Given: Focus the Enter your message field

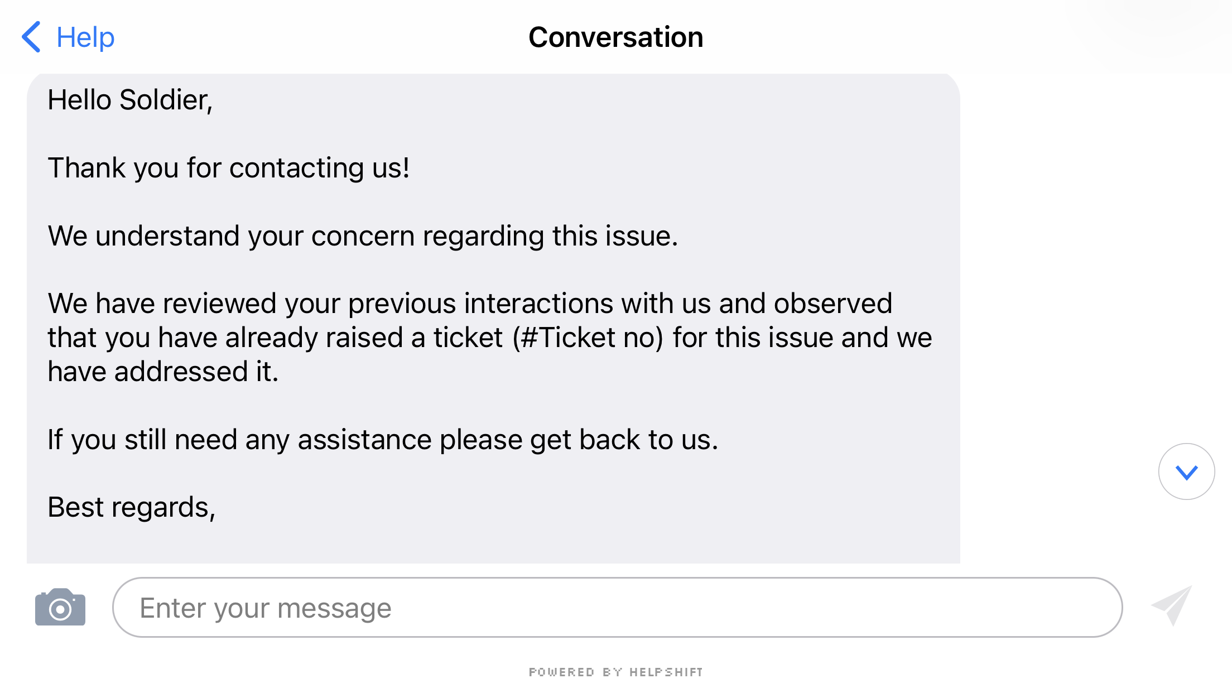Looking at the screenshot, I should (x=617, y=607).
